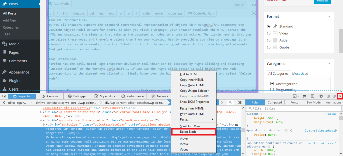Switch to the Console tab

click(x=50, y=96)
